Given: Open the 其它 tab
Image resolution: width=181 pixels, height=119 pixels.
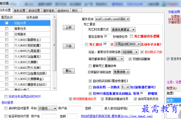Looking at the screenshot, I should point(76,10).
